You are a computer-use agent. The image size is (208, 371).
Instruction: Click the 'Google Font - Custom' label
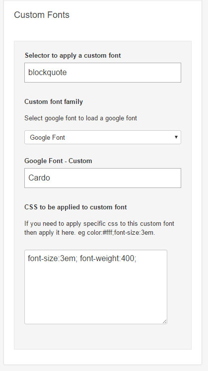click(x=58, y=161)
